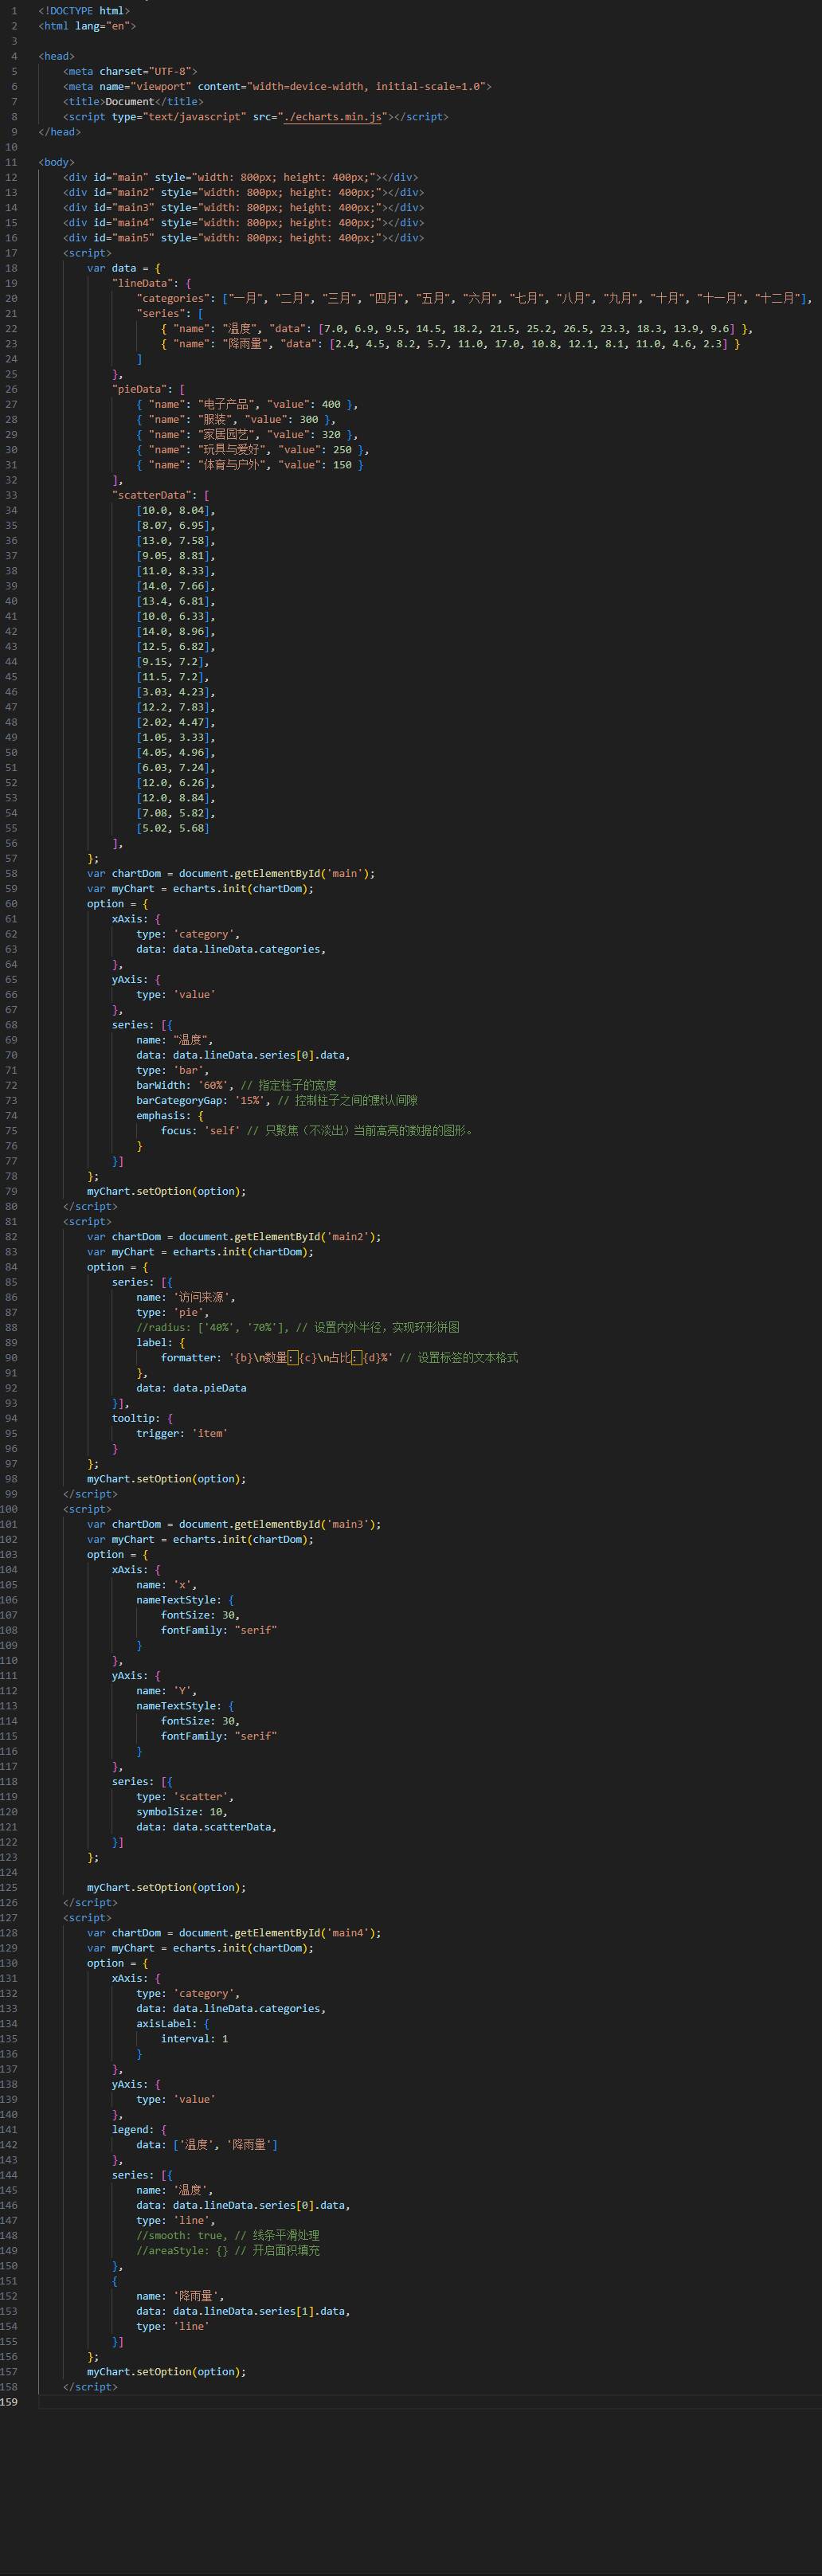Click the getElementById('main2') line
This screenshot has width=822, height=2576.
coord(234,1237)
